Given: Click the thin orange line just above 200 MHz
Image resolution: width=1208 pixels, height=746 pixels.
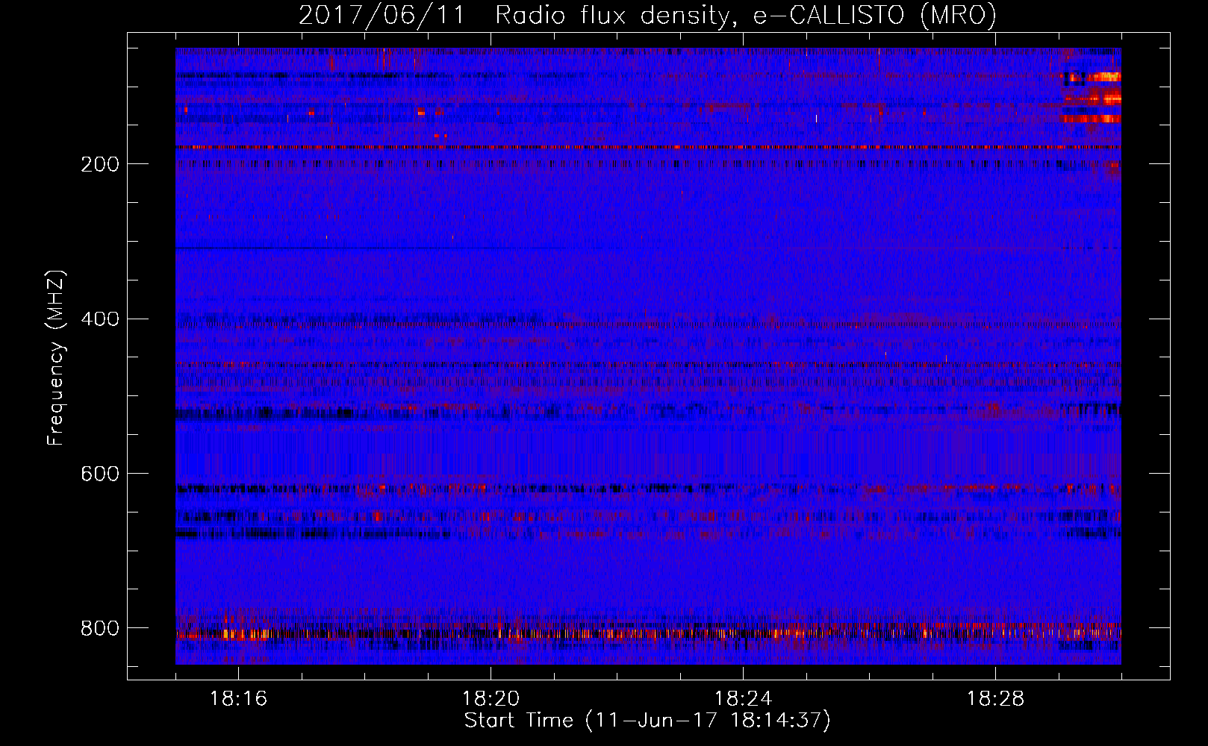Looking at the screenshot, I should (x=648, y=147).
